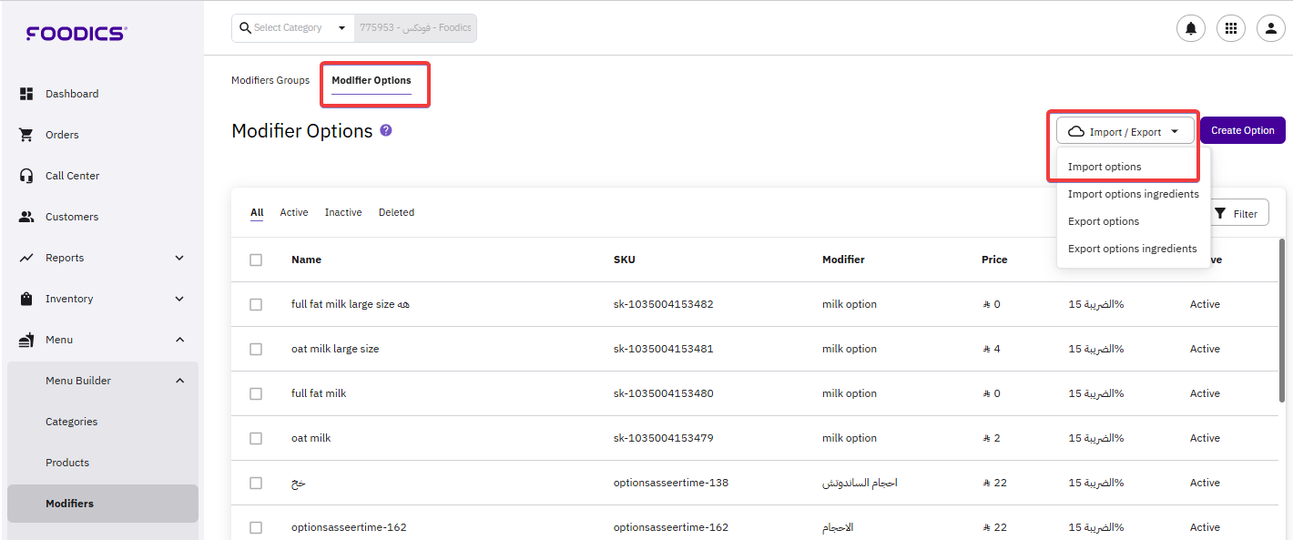
Task: Show only Inactive modifier options
Action: click(343, 212)
